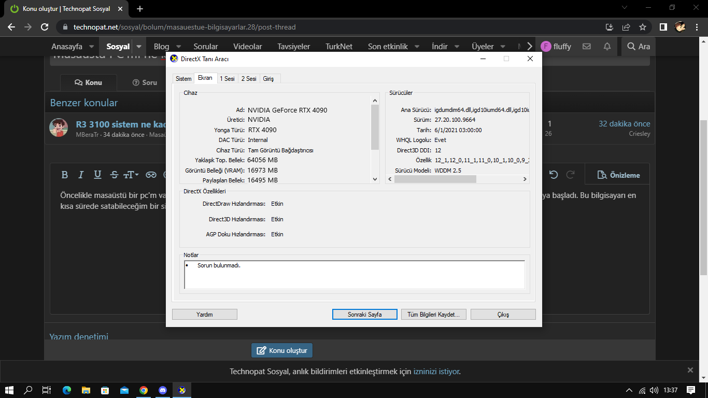
Task: Open forum notifications bell
Action: (x=607, y=46)
